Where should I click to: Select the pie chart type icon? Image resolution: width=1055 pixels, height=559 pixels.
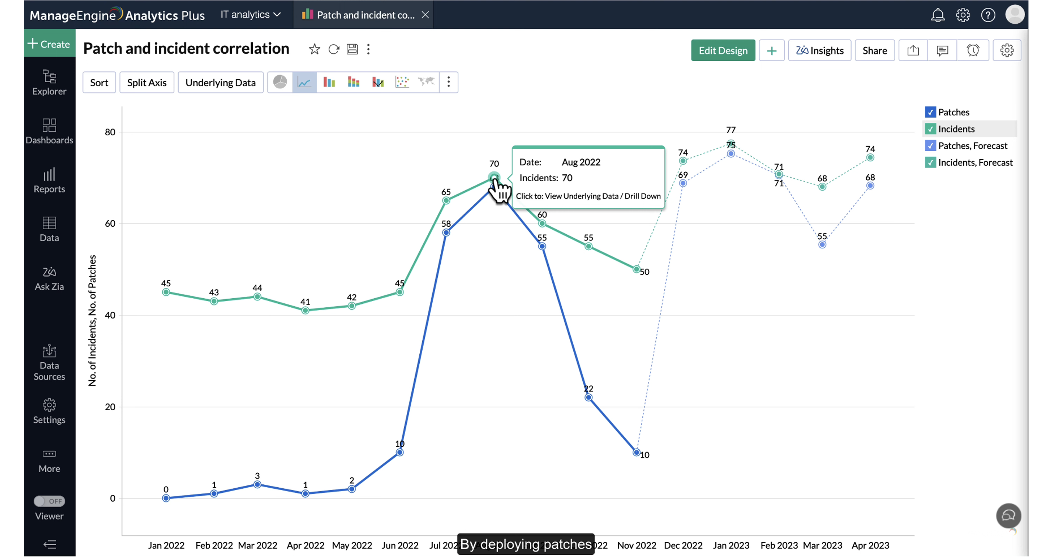[280, 82]
